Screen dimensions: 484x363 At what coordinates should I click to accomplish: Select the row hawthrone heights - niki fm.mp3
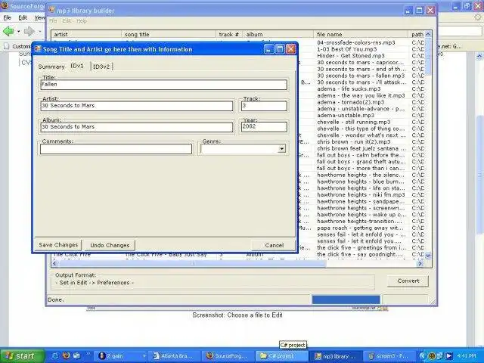361,195
